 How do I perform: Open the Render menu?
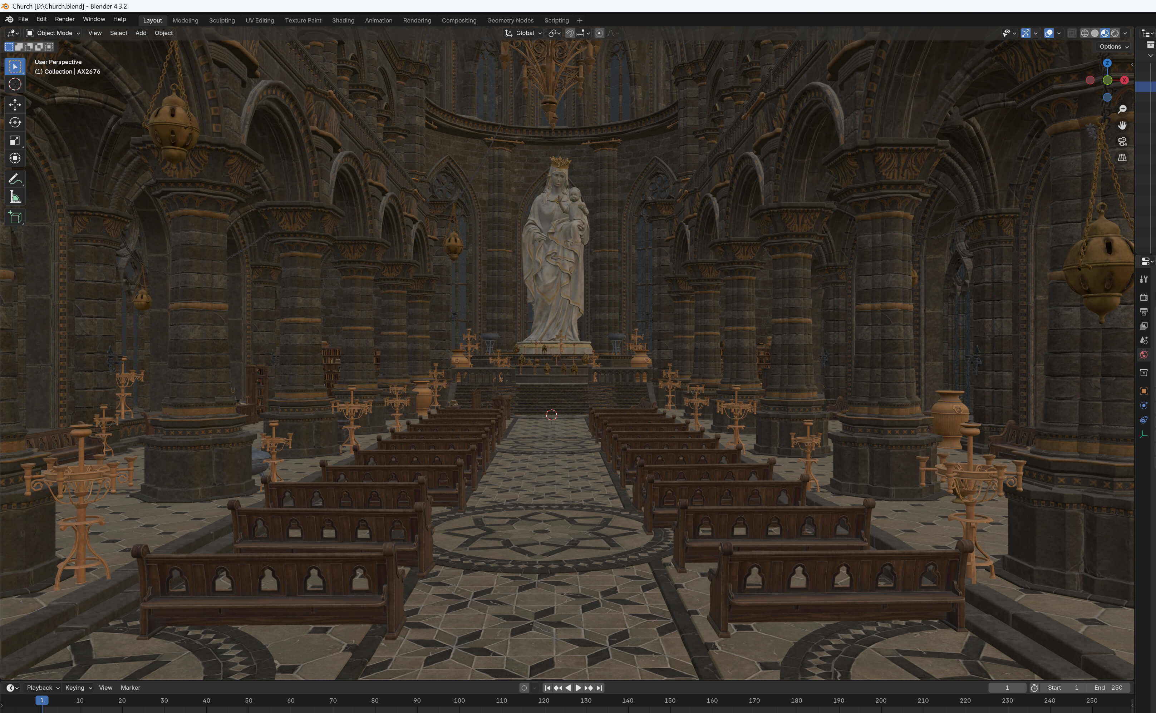[65, 19]
